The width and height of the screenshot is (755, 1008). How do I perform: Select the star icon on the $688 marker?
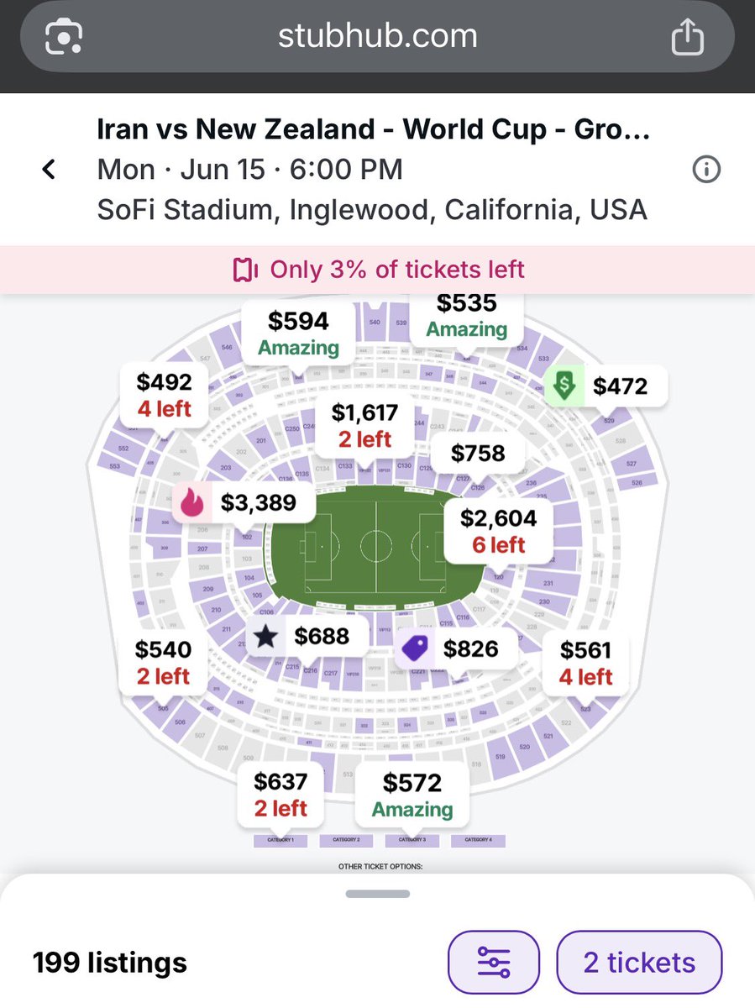coord(265,637)
